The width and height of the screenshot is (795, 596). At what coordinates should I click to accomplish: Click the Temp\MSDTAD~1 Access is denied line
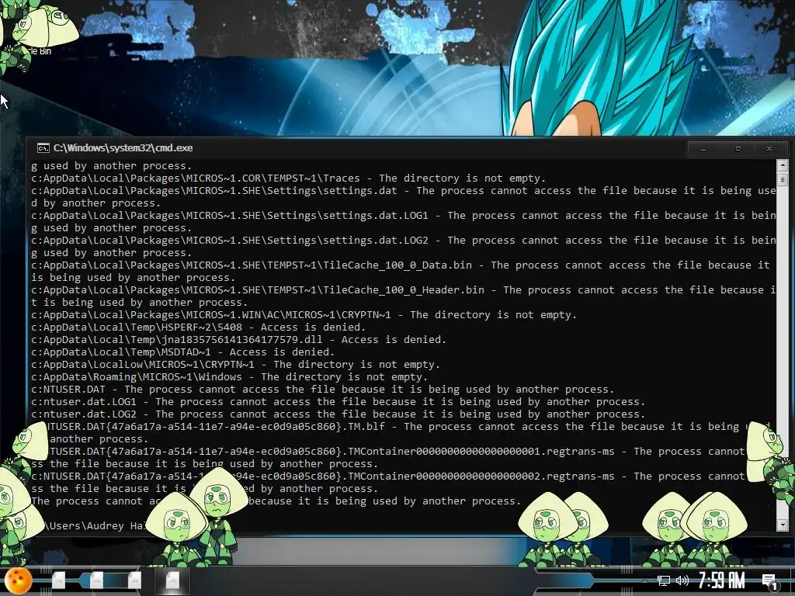(182, 352)
